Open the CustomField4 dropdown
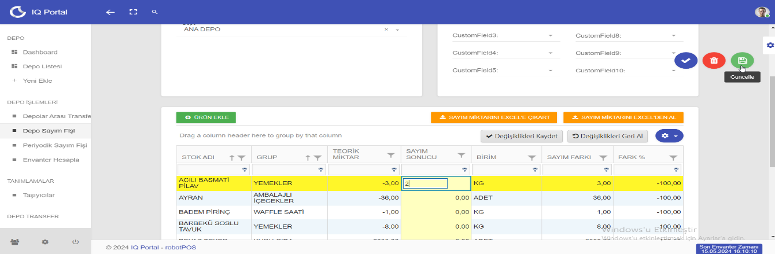 (550, 53)
